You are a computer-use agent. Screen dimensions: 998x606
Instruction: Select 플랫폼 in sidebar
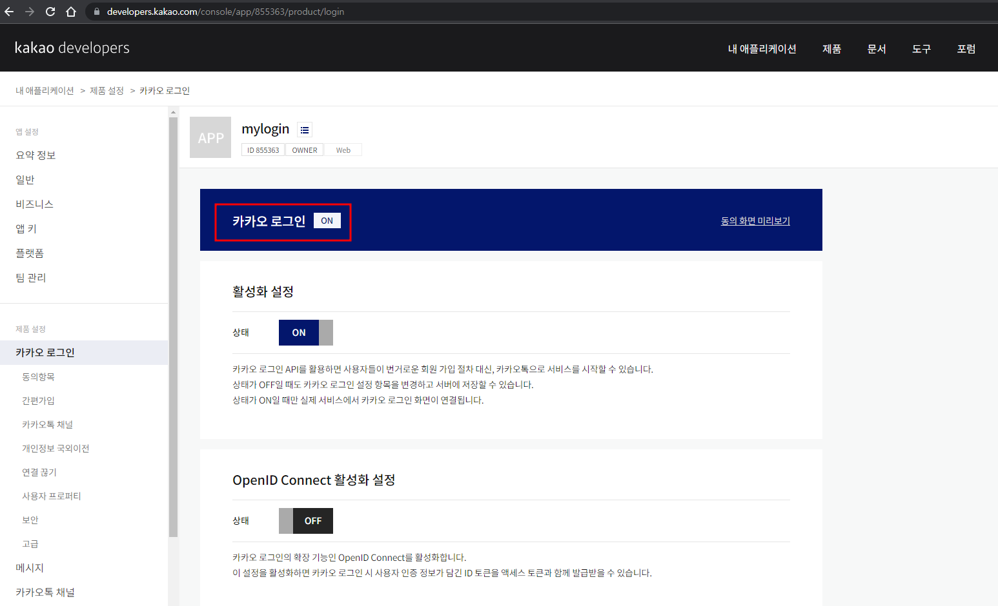[x=30, y=253]
